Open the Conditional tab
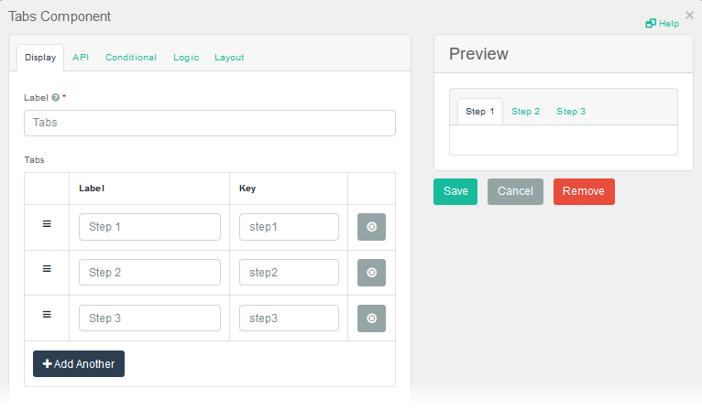702x410 pixels. click(x=131, y=58)
